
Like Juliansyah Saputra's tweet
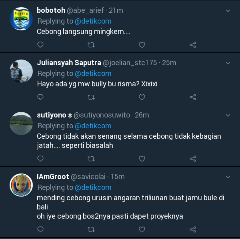[x=142, y=97]
